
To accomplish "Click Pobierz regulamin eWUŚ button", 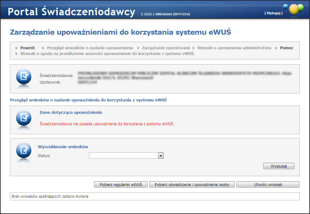I will click(x=121, y=185).
